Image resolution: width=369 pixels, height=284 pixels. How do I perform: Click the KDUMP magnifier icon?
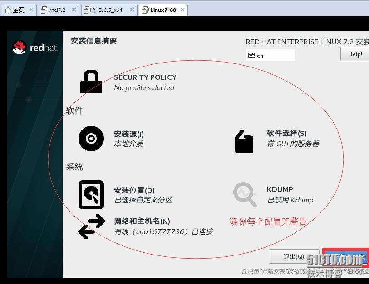coord(244,195)
